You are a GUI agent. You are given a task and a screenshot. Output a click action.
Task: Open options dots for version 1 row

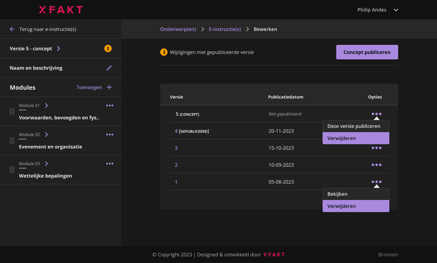(x=377, y=182)
